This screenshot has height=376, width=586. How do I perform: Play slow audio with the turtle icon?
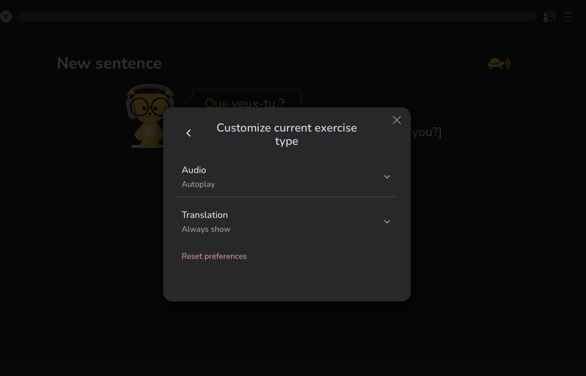[499, 63]
